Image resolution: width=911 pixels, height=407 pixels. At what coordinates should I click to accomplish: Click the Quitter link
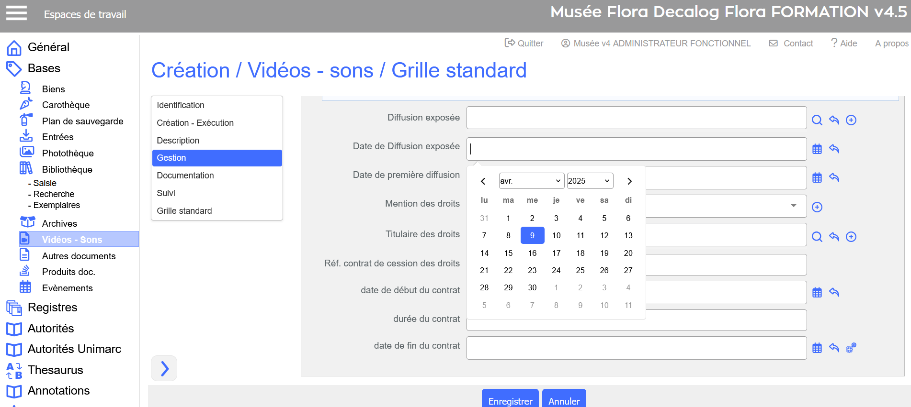[524, 44]
